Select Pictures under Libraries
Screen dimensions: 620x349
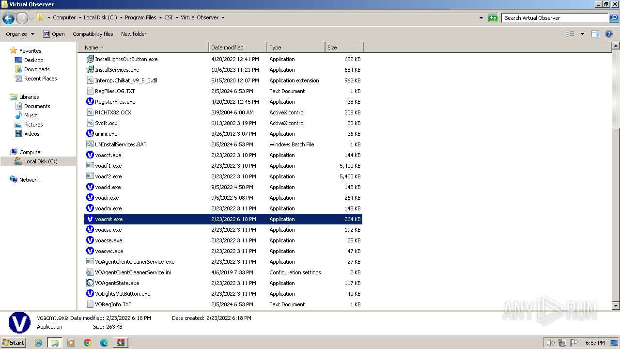(33, 125)
